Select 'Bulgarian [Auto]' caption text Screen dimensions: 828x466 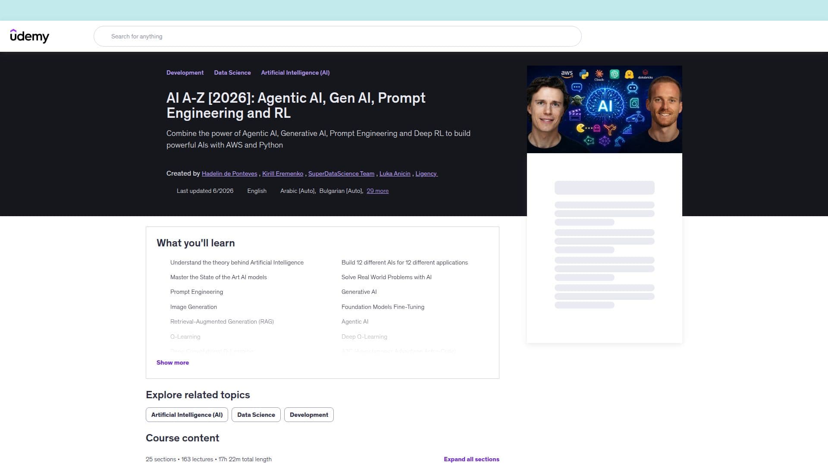341,191
